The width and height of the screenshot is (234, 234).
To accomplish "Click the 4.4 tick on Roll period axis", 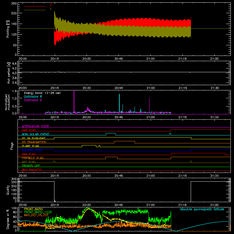I will pos(14,63).
